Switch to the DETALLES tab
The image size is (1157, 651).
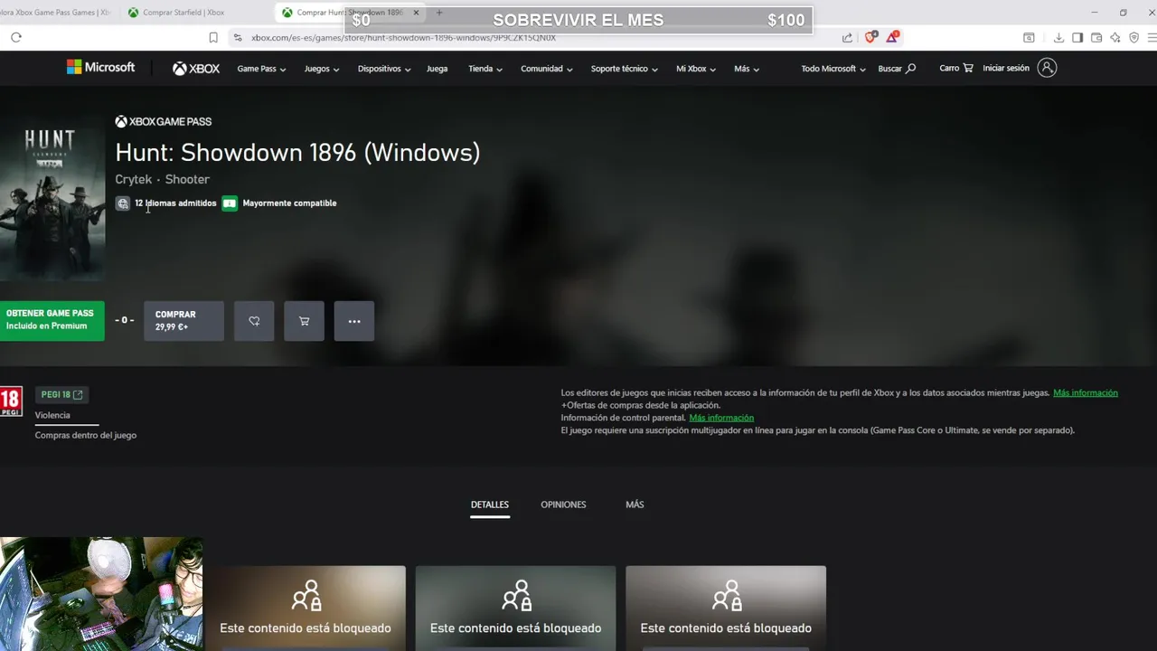pyautogui.click(x=490, y=505)
